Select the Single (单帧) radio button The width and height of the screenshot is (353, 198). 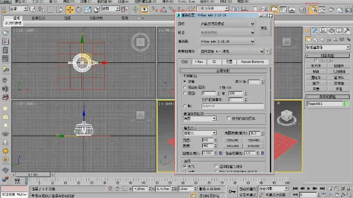click(185, 81)
